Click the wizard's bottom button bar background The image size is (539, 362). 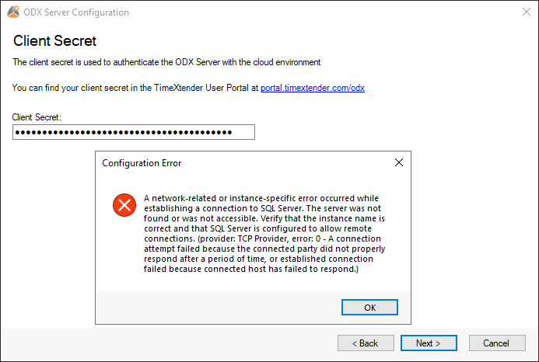[x=169, y=343]
